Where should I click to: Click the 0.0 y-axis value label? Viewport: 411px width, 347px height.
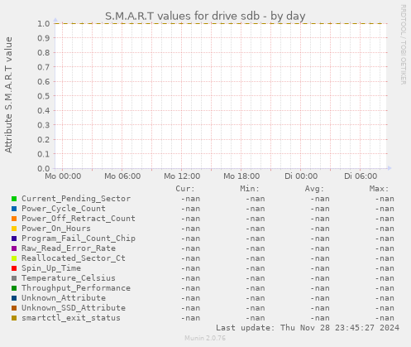click(44, 168)
